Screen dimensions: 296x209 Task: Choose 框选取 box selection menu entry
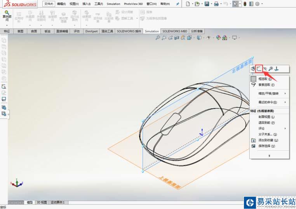point(270,79)
